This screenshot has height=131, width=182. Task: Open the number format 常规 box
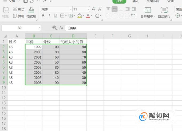(178, 9)
